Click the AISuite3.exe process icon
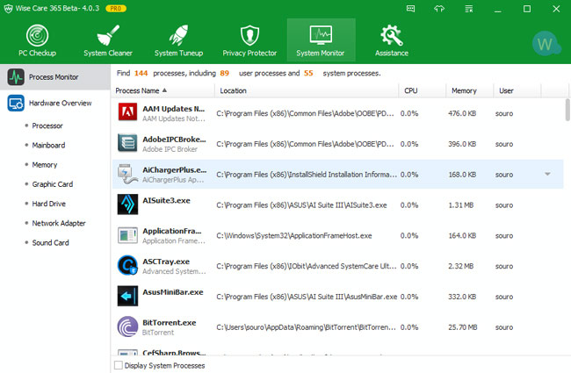Viewport: 571px width, 373px height. coord(127,204)
